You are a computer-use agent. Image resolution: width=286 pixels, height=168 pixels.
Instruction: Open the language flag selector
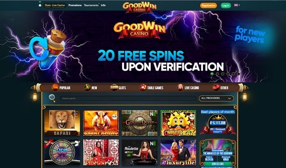tap(237, 5)
